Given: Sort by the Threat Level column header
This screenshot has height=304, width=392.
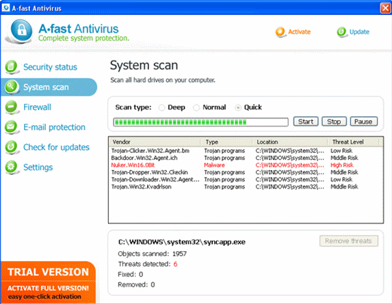Looking at the screenshot, I should click(354, 142).
